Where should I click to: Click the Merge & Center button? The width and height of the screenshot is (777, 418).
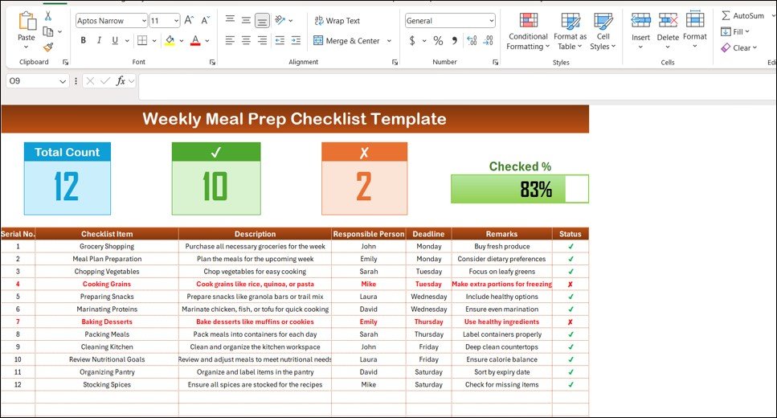click(x=346, y=41)
